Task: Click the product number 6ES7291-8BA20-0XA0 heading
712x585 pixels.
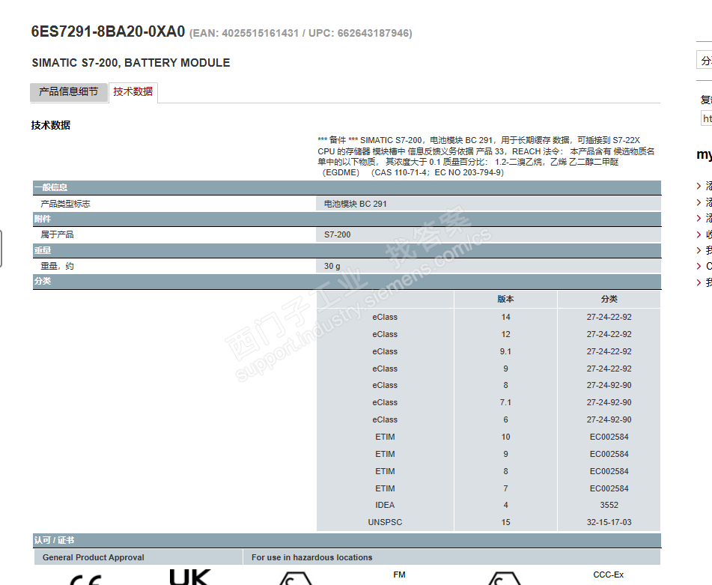Action: coord(108,31)
